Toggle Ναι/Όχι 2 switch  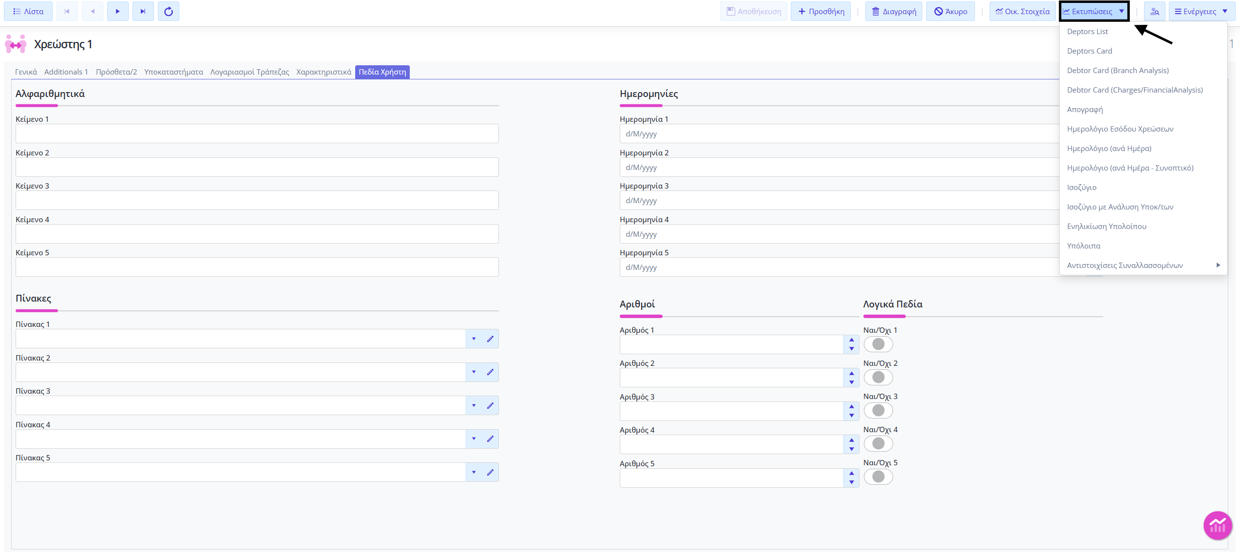pyautogui.click(x=878, y=377)
